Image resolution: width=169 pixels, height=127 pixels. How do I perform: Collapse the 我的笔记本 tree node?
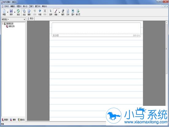click(3, 24)
